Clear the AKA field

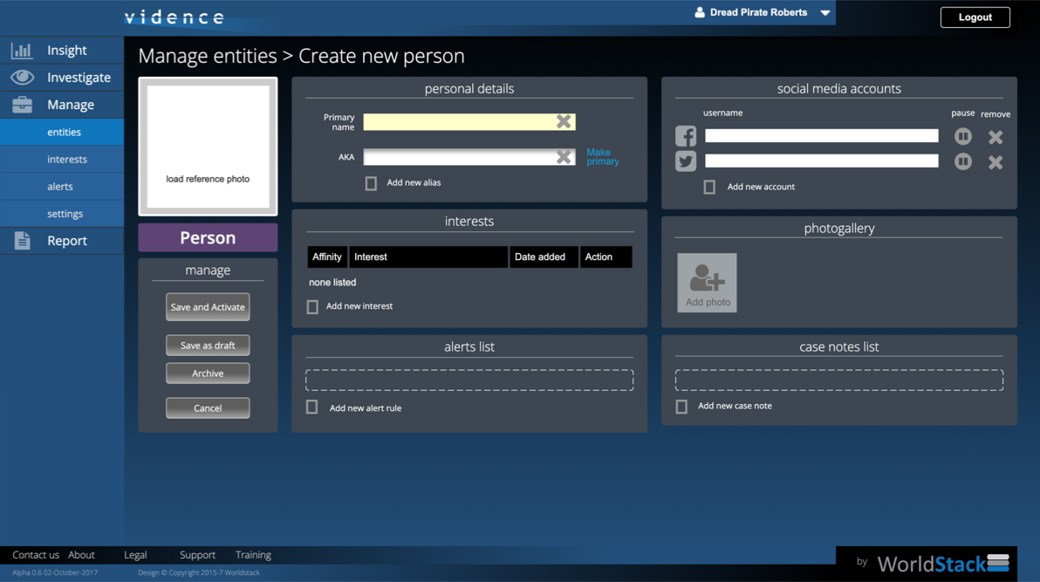tap(563, 156)
